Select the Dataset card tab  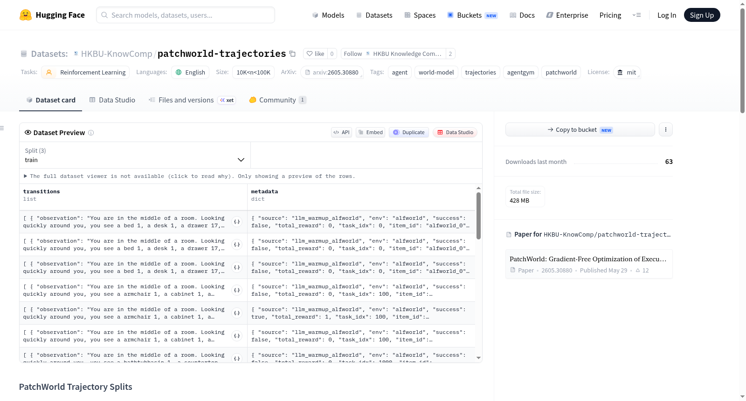51,100
